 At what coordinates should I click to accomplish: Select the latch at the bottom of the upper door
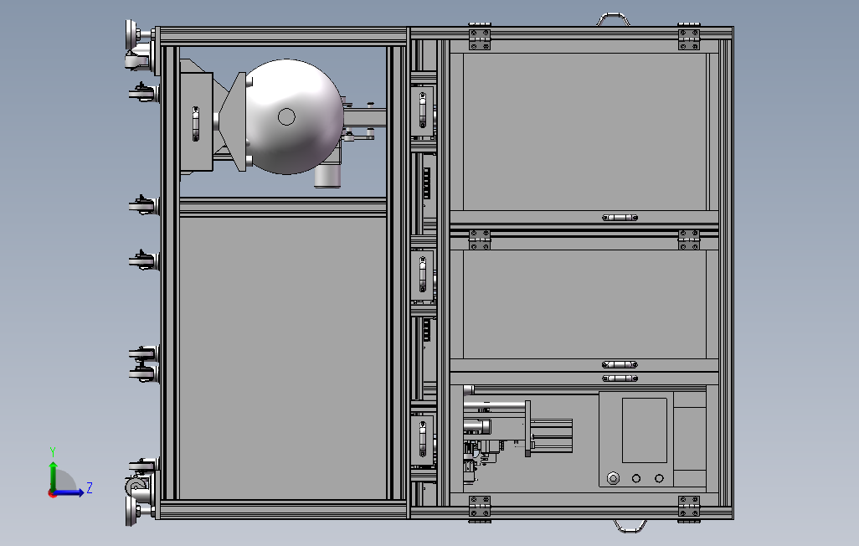click(x=620, y=218)
